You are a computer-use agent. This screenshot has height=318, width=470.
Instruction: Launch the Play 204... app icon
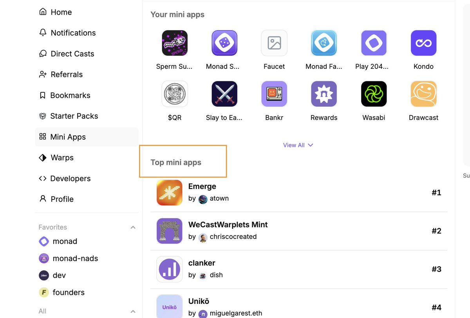(374, 43)
